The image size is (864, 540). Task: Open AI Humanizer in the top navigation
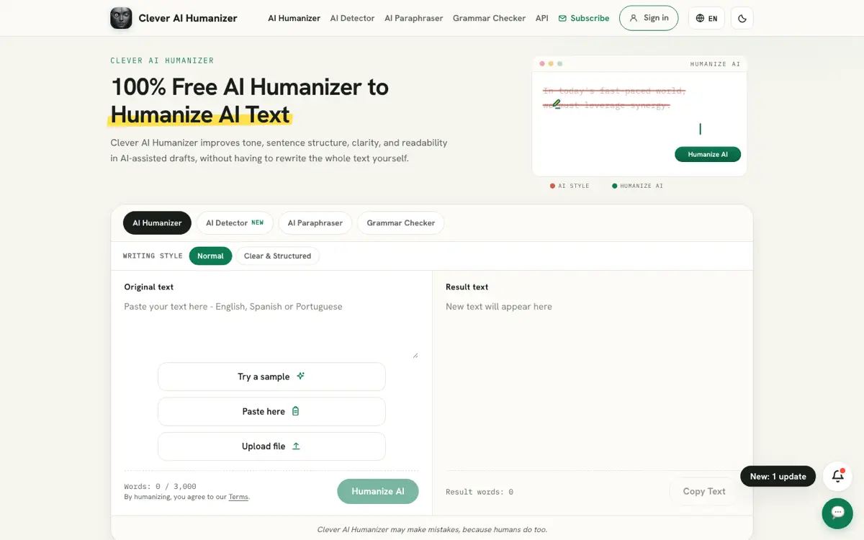click(x=294, y=18)
